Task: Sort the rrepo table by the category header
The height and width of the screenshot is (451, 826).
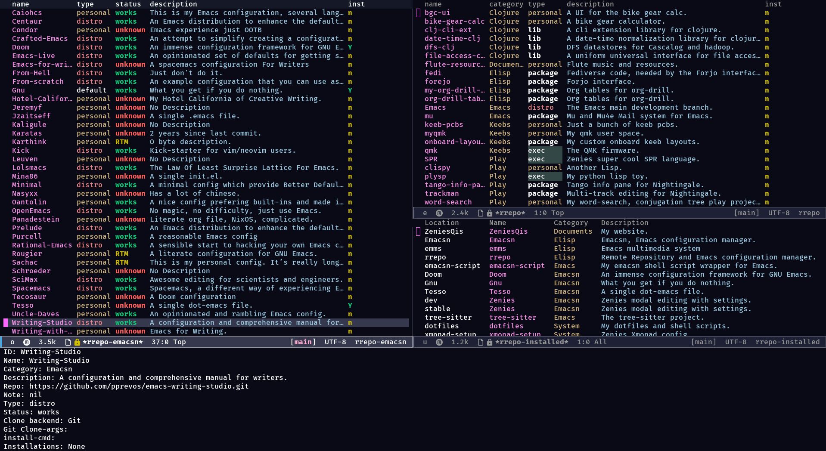Action: [506, 4]
